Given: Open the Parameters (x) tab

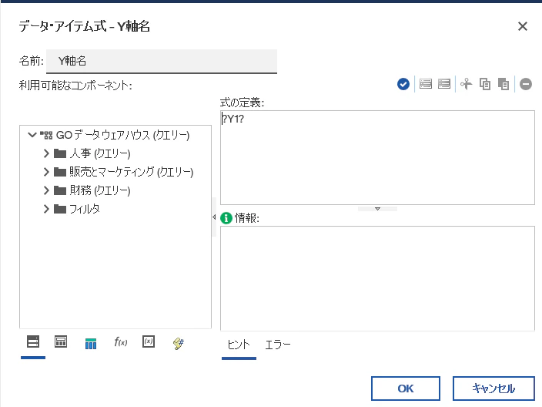Looking at the screenshot, I should (x=149, y=341).
